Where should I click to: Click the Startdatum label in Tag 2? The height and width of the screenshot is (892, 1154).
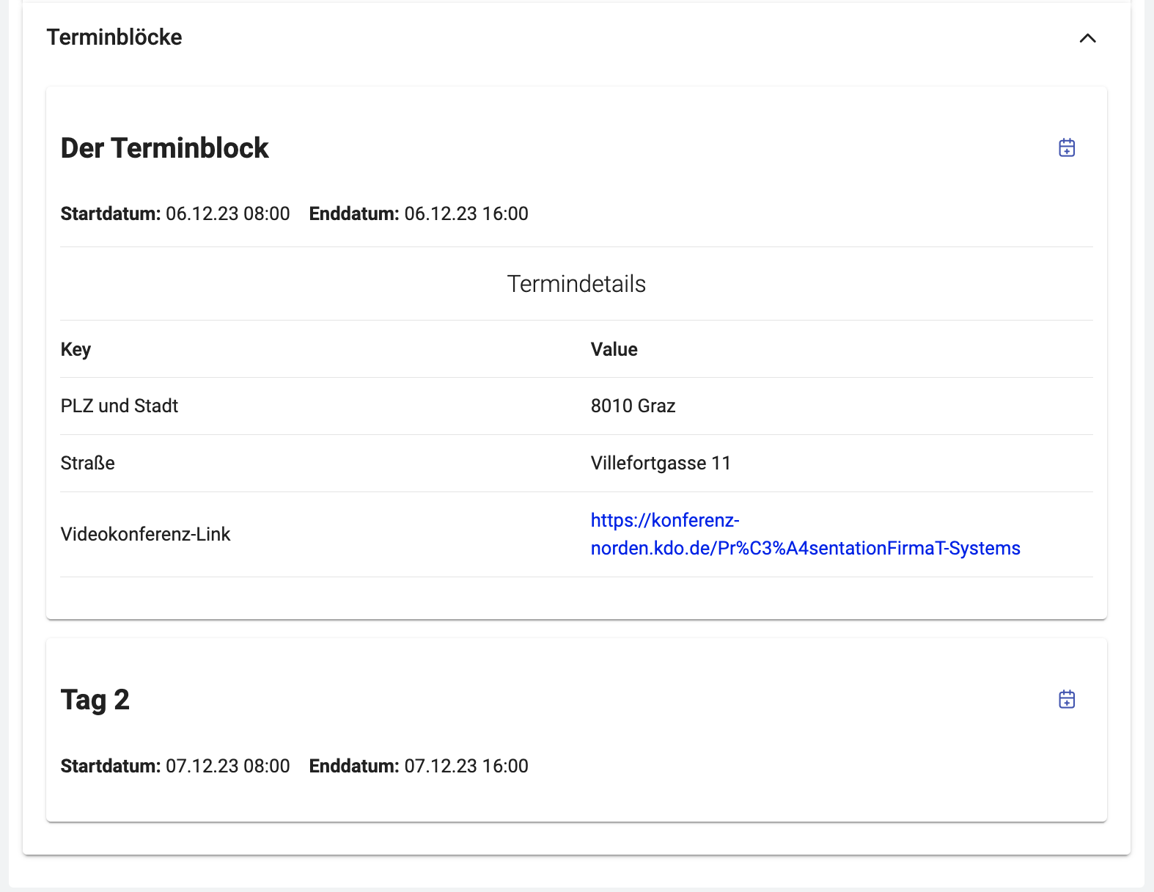pyautogui.click(x=110, y=766)
